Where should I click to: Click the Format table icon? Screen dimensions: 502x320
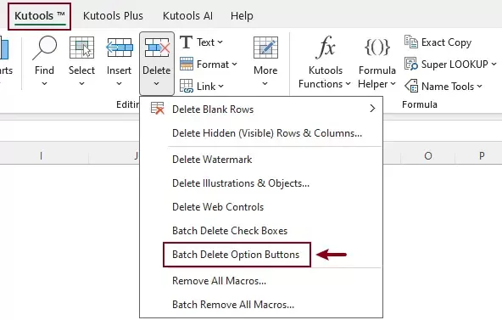187,64
